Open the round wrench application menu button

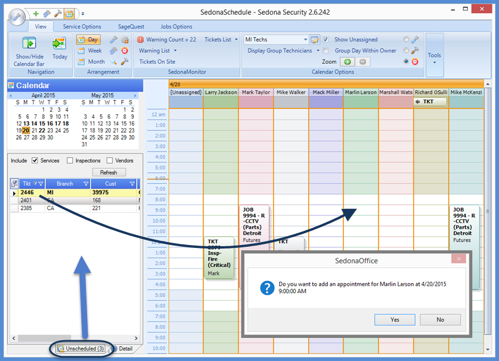pos(17,17)
